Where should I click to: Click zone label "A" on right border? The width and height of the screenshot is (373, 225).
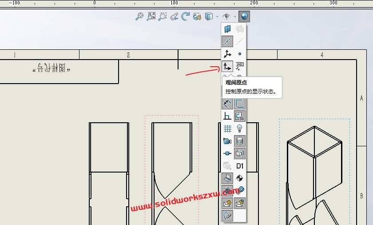[361, 98]
